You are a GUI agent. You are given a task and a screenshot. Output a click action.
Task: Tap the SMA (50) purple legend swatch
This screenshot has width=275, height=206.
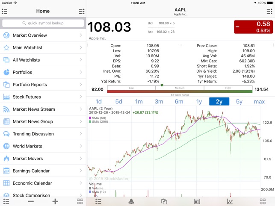coord(90,118)
